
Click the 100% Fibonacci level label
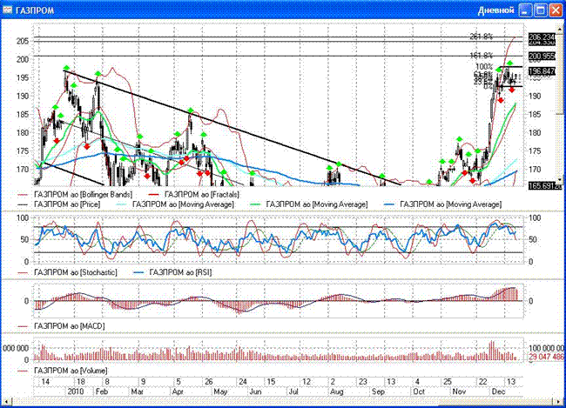click(x=484, y=67)
